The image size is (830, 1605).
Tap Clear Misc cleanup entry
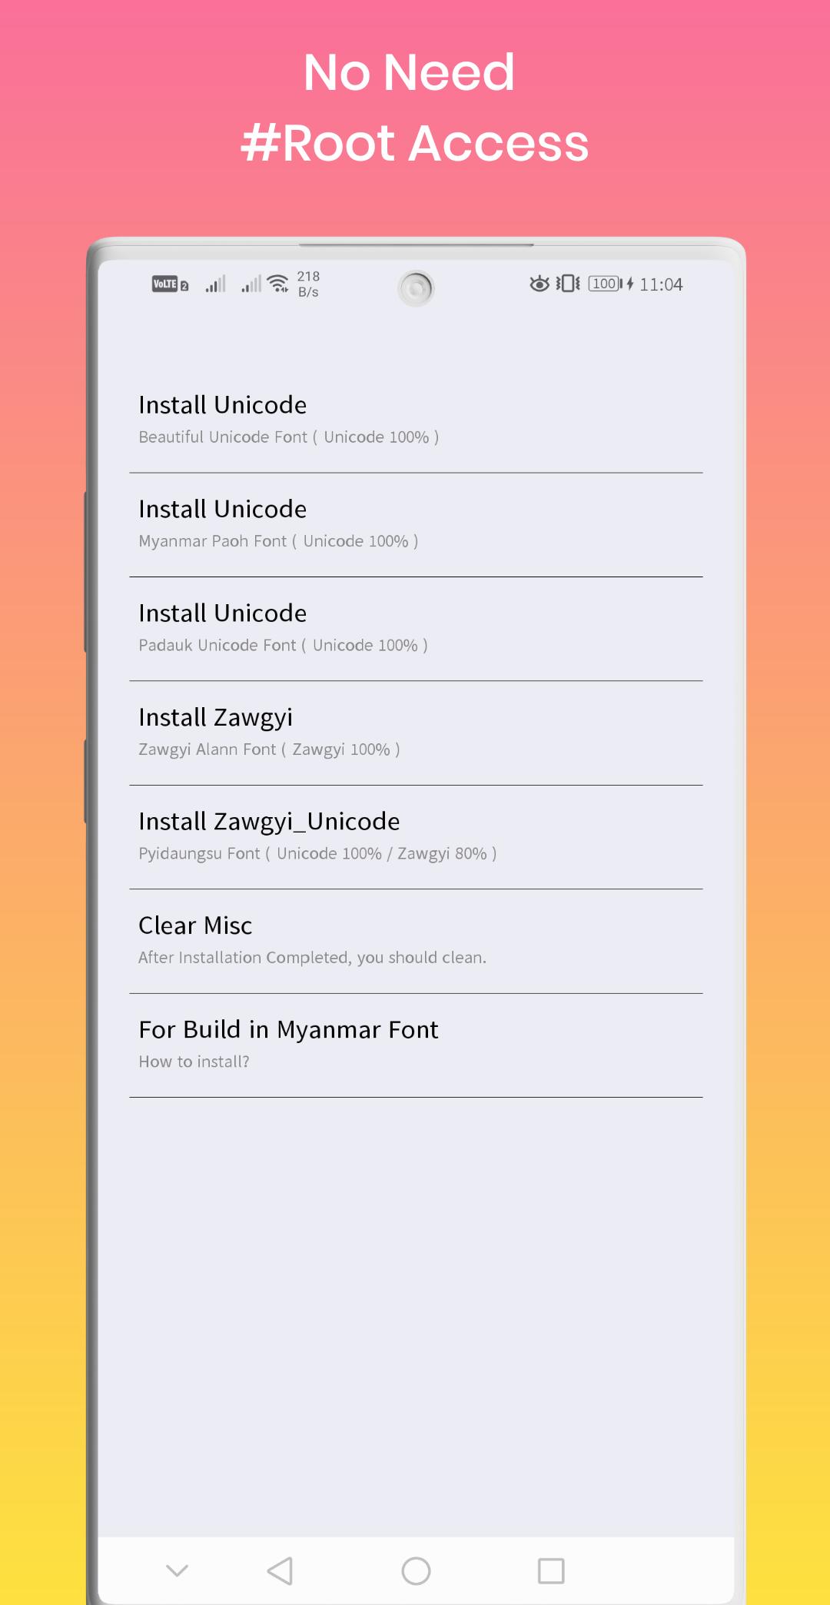pos(416,942)
